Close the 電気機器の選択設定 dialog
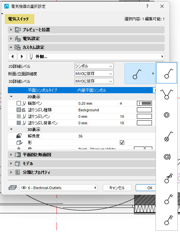 pos(162,6)
